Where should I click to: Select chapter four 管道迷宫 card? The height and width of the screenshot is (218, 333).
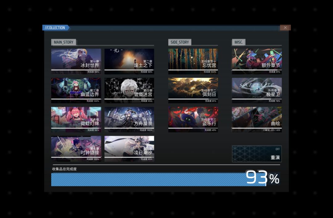click(129, 90)
